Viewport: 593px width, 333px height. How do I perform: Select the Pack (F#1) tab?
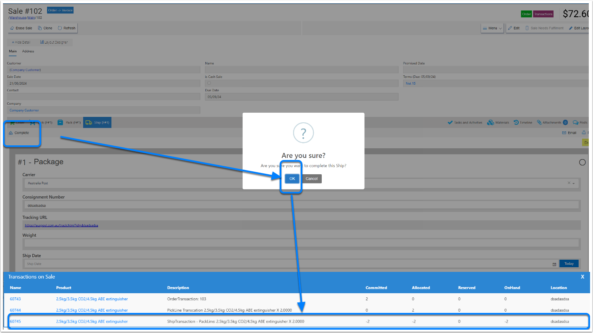click(69, 123)
